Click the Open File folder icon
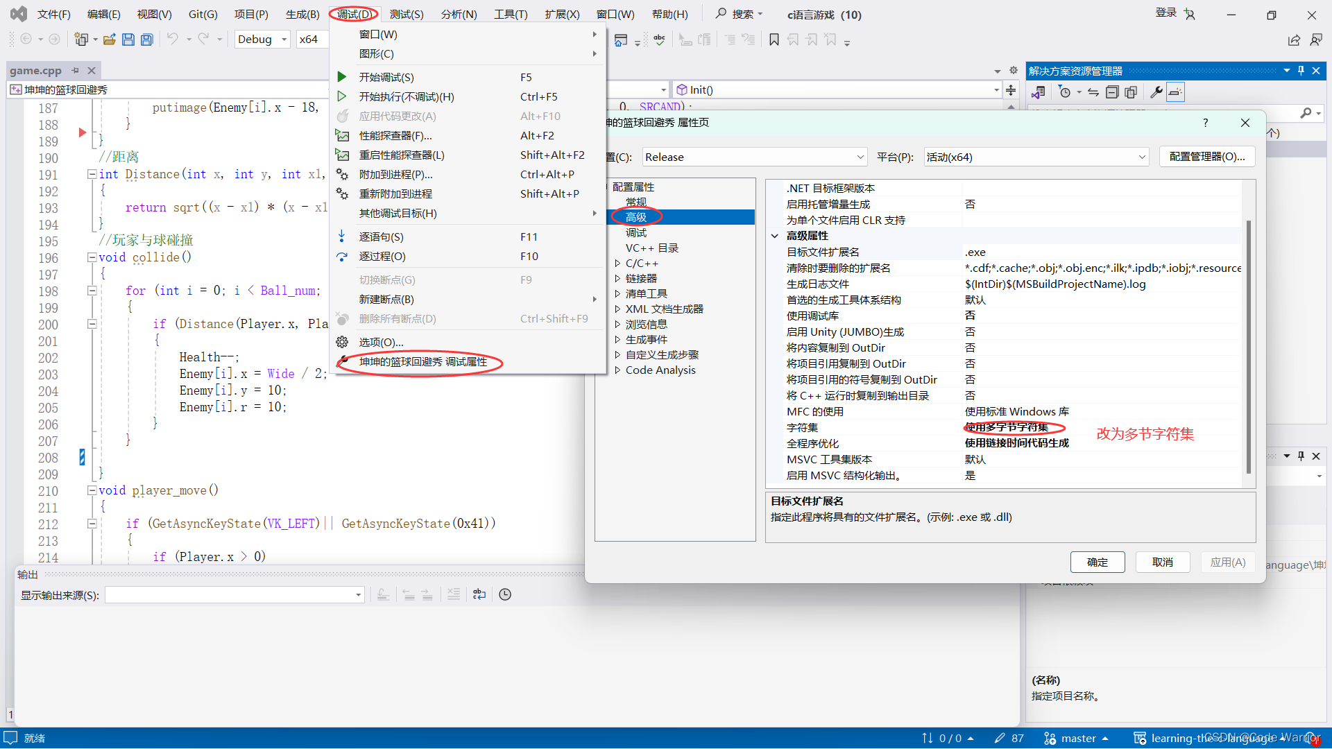Image resolution: width=1332 pixels, height=749 pixels. point(109,40)
